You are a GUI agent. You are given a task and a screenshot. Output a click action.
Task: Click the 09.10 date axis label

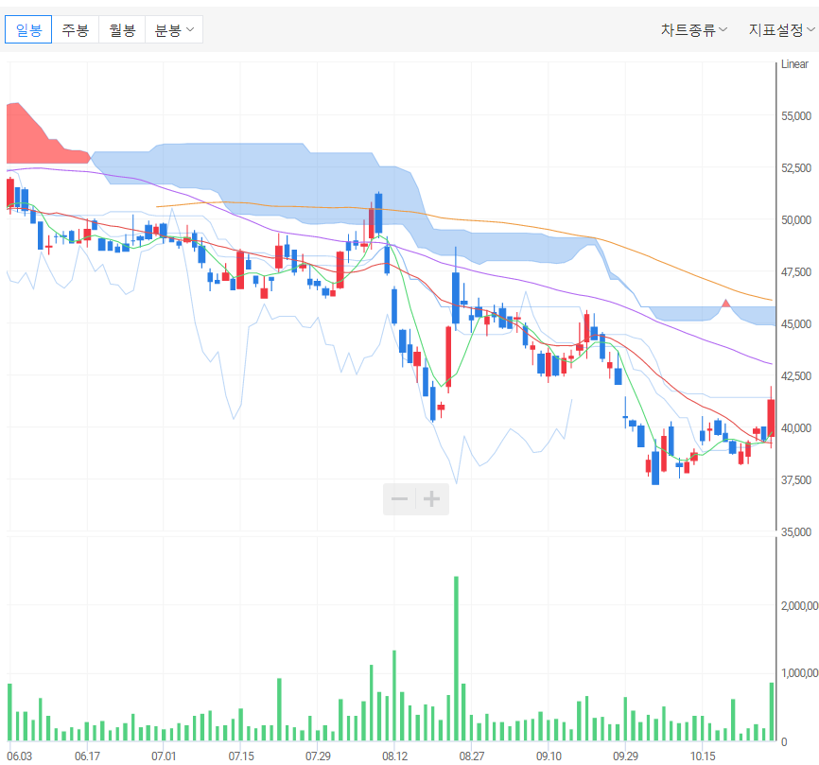click(549, 756)
